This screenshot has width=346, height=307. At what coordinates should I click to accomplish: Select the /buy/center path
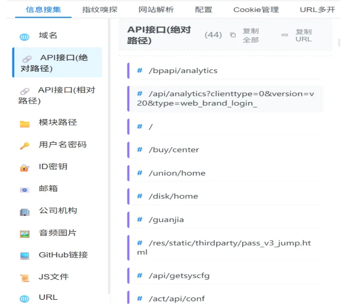174,150
